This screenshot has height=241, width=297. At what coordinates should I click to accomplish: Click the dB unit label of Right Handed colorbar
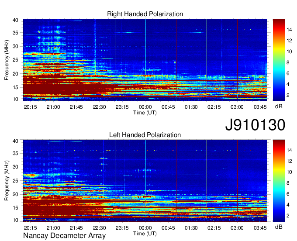279,107
